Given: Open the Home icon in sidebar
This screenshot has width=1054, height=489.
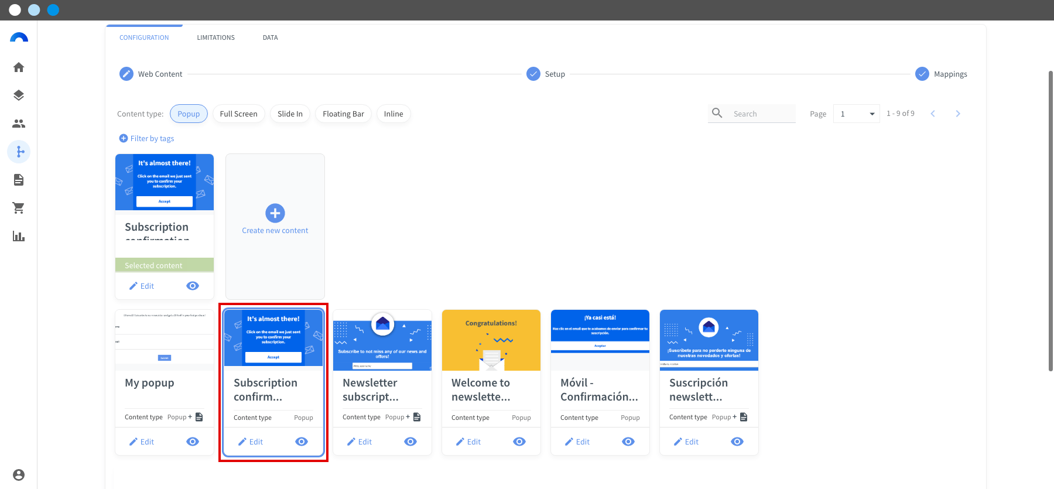Looking at the screenshot, I should click(19, 67).
